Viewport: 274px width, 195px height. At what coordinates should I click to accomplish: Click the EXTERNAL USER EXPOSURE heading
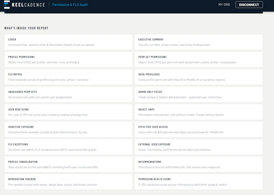coord(154,144)
